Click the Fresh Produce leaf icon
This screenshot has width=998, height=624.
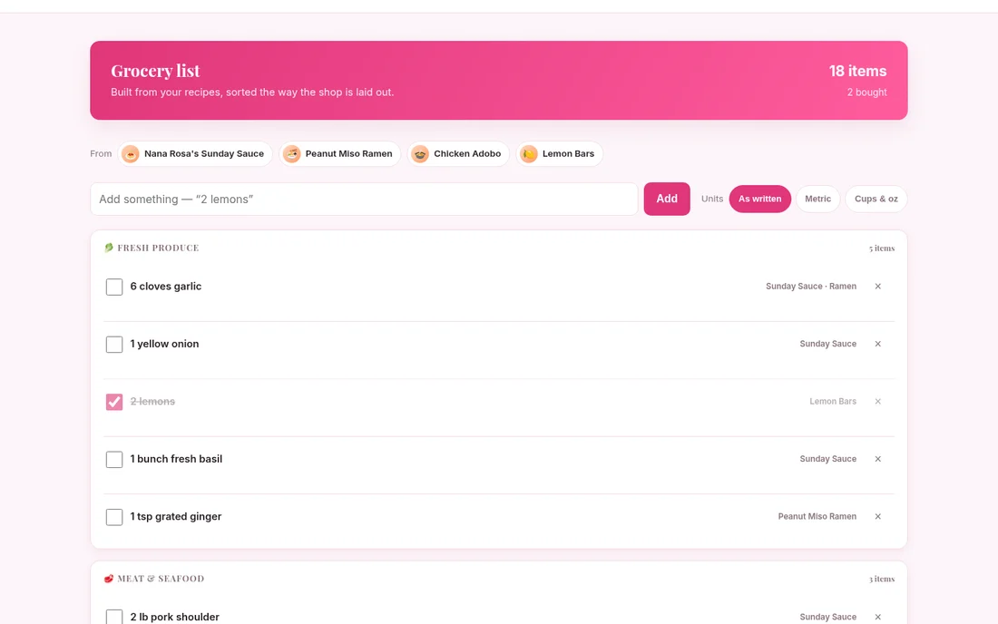[109, 248]
